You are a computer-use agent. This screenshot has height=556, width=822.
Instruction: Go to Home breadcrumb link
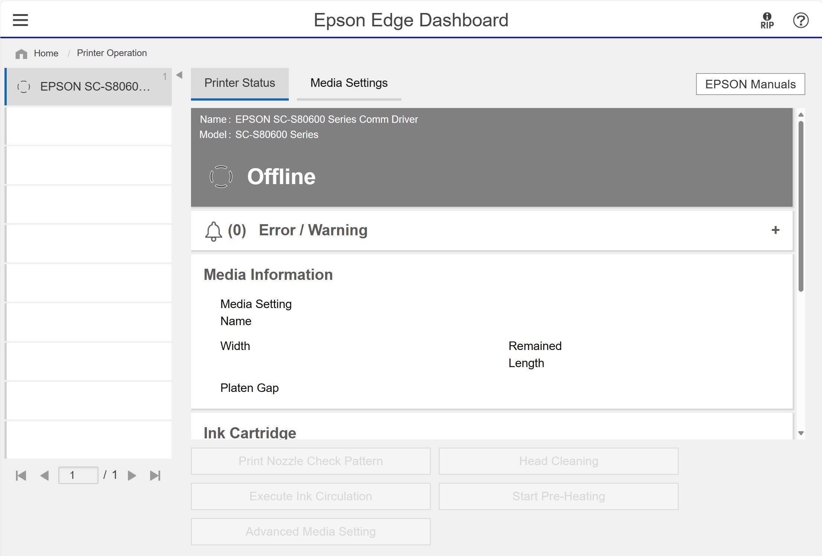[x=46, y=53]
